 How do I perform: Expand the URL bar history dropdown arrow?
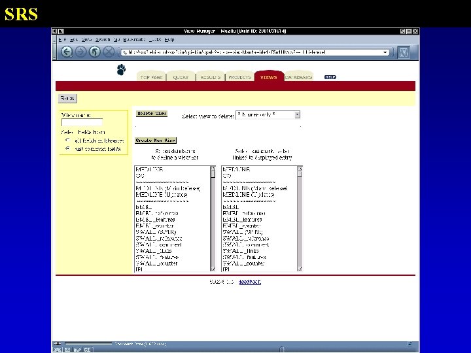point(385,52)
